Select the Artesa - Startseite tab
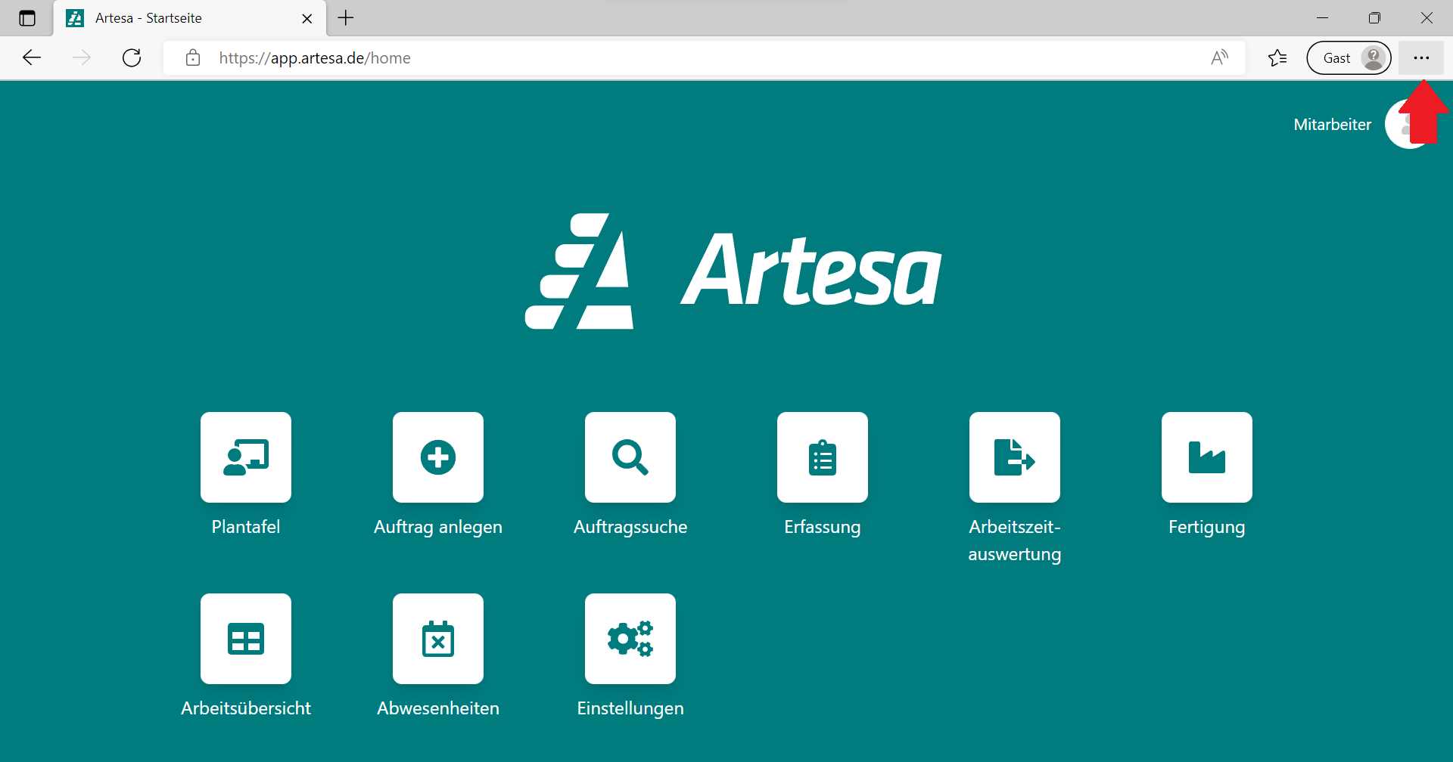Image resolution: width=1453 pixels, height=762 pixels. coord(174,18)
